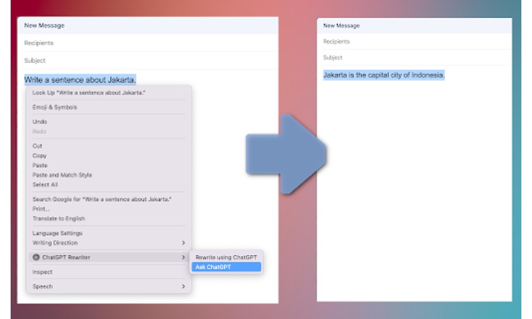The height and width of the screenshot is (319, 532).
Task: Open Emoji & Symbols from context menu
Action: 55,107
